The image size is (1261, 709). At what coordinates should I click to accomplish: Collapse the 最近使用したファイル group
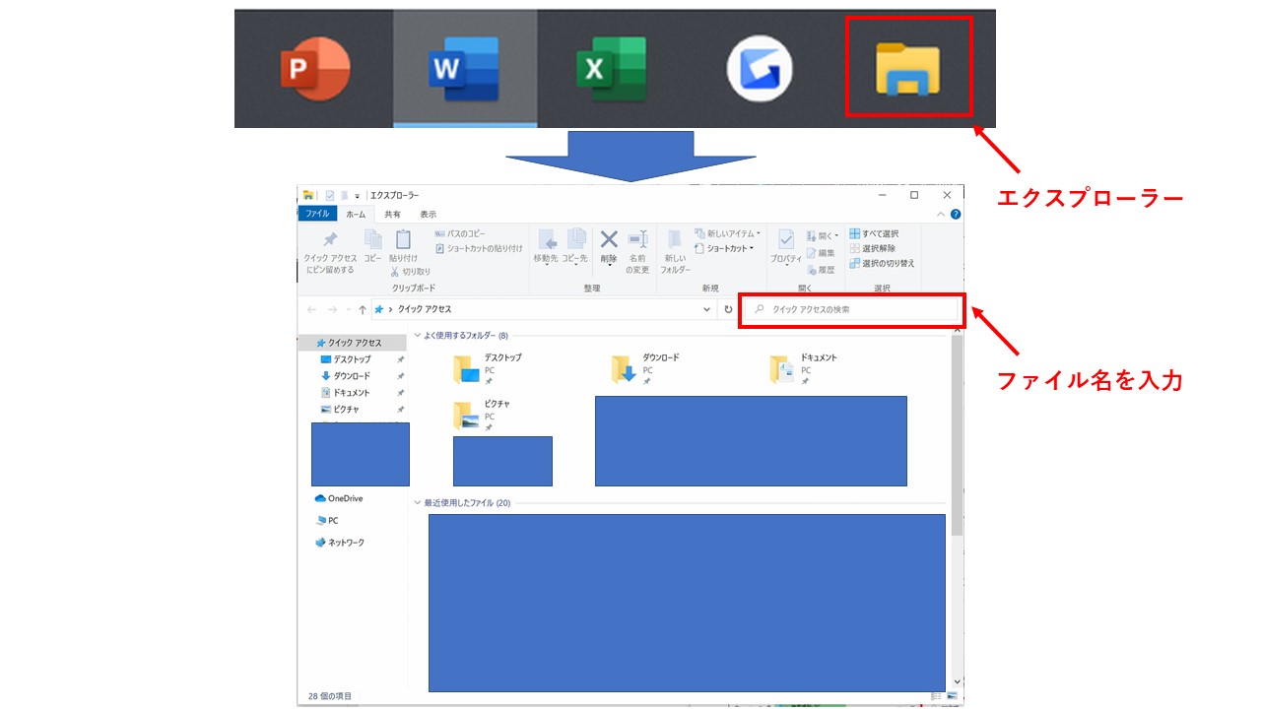tap(418, 503)
